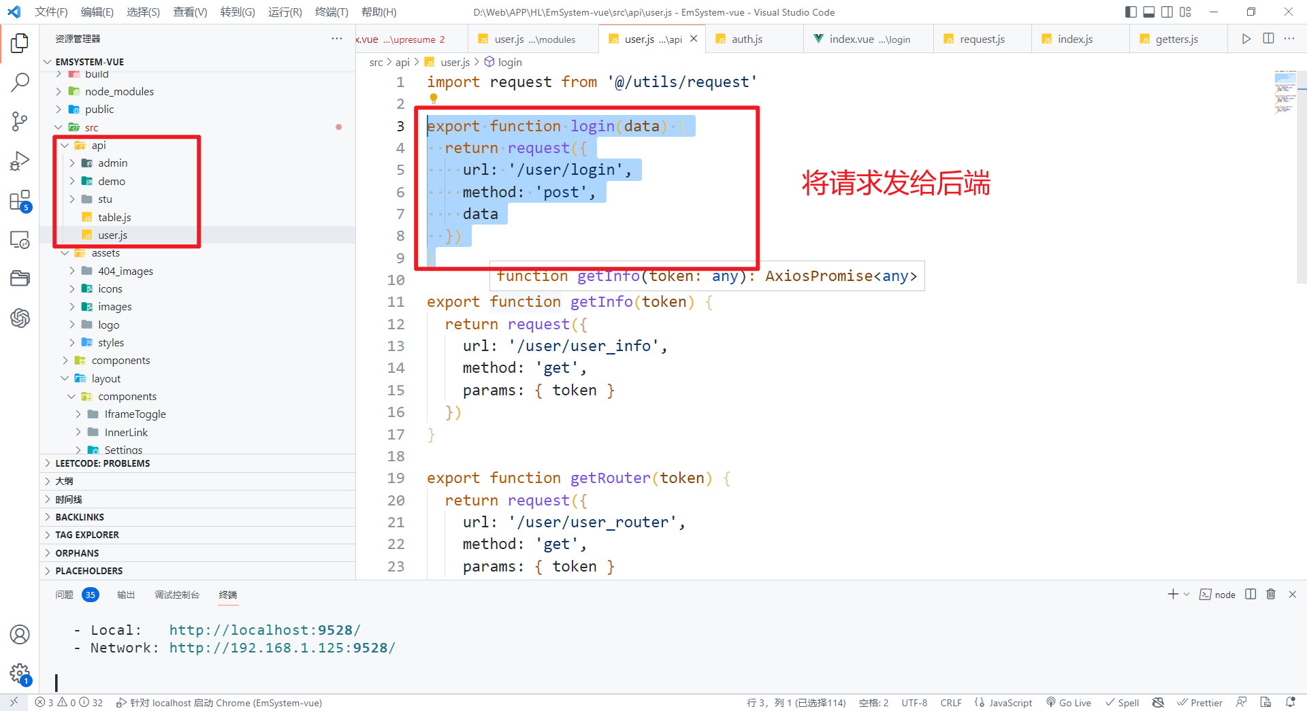Click the editor vertical scrollbar
The width and height of the screenshot is (1307, 711).
(x=1302, y=177)
